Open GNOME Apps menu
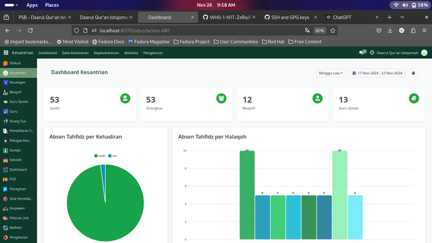Screen dimensions: 432x243 click(32, 5)
